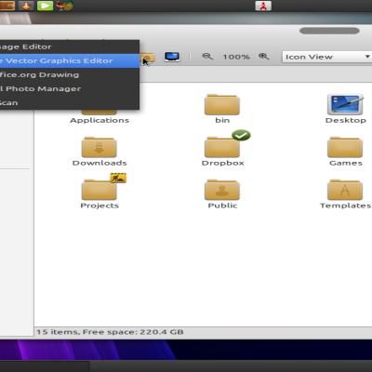The image size is (372, 372).
Task: Choose the Image Editor menu entry
Action: click(70, 46)
